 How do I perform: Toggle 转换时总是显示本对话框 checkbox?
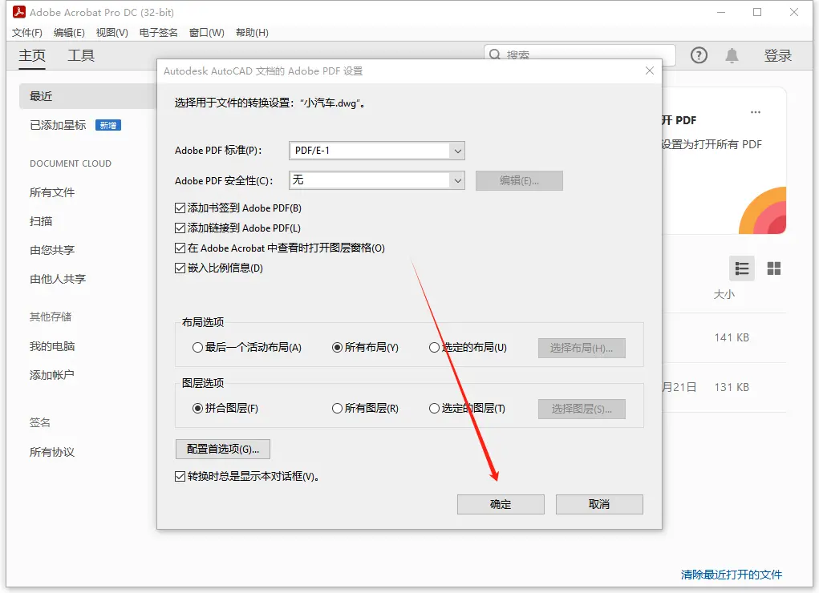(x=180, y=476)
